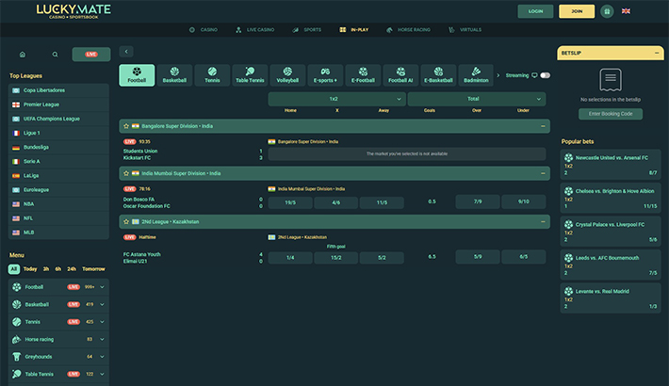Collapse the Bangalore Super Division section
669x386 pixels.
(x=543, y=125)
